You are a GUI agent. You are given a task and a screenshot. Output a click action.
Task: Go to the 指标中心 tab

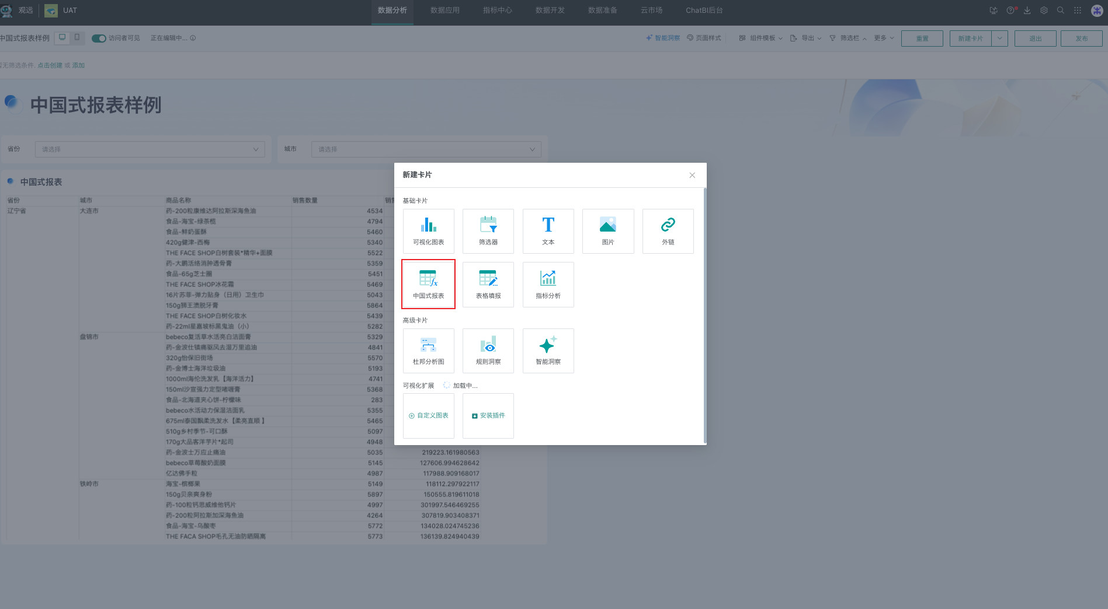497,10
